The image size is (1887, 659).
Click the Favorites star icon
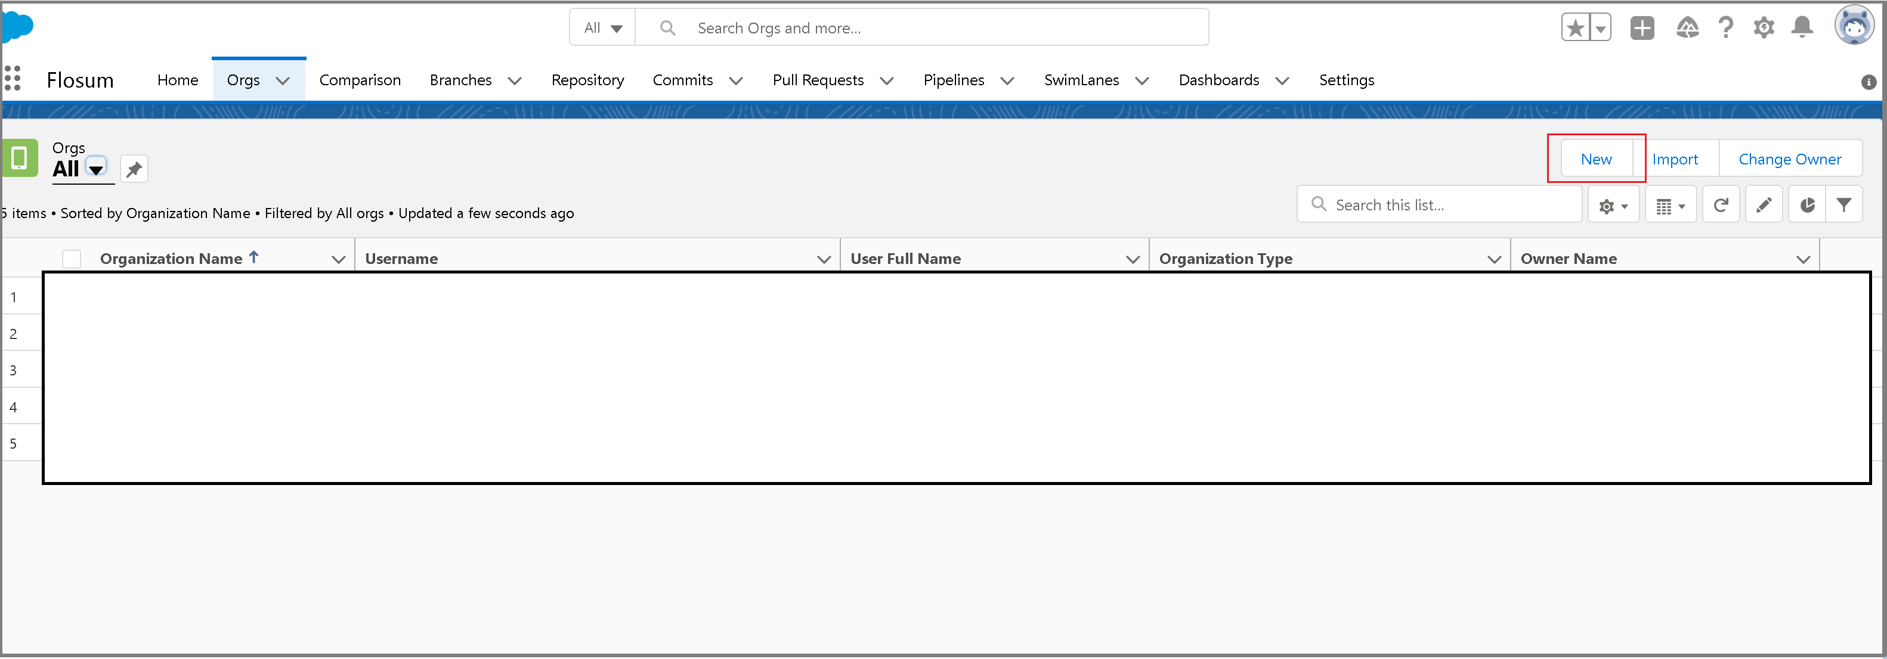coord(1575,29)
